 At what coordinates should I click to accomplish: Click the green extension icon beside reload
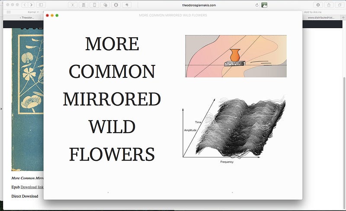(x=264, y=5)
